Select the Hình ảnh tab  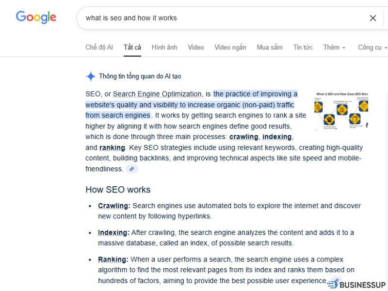point(164,47)
